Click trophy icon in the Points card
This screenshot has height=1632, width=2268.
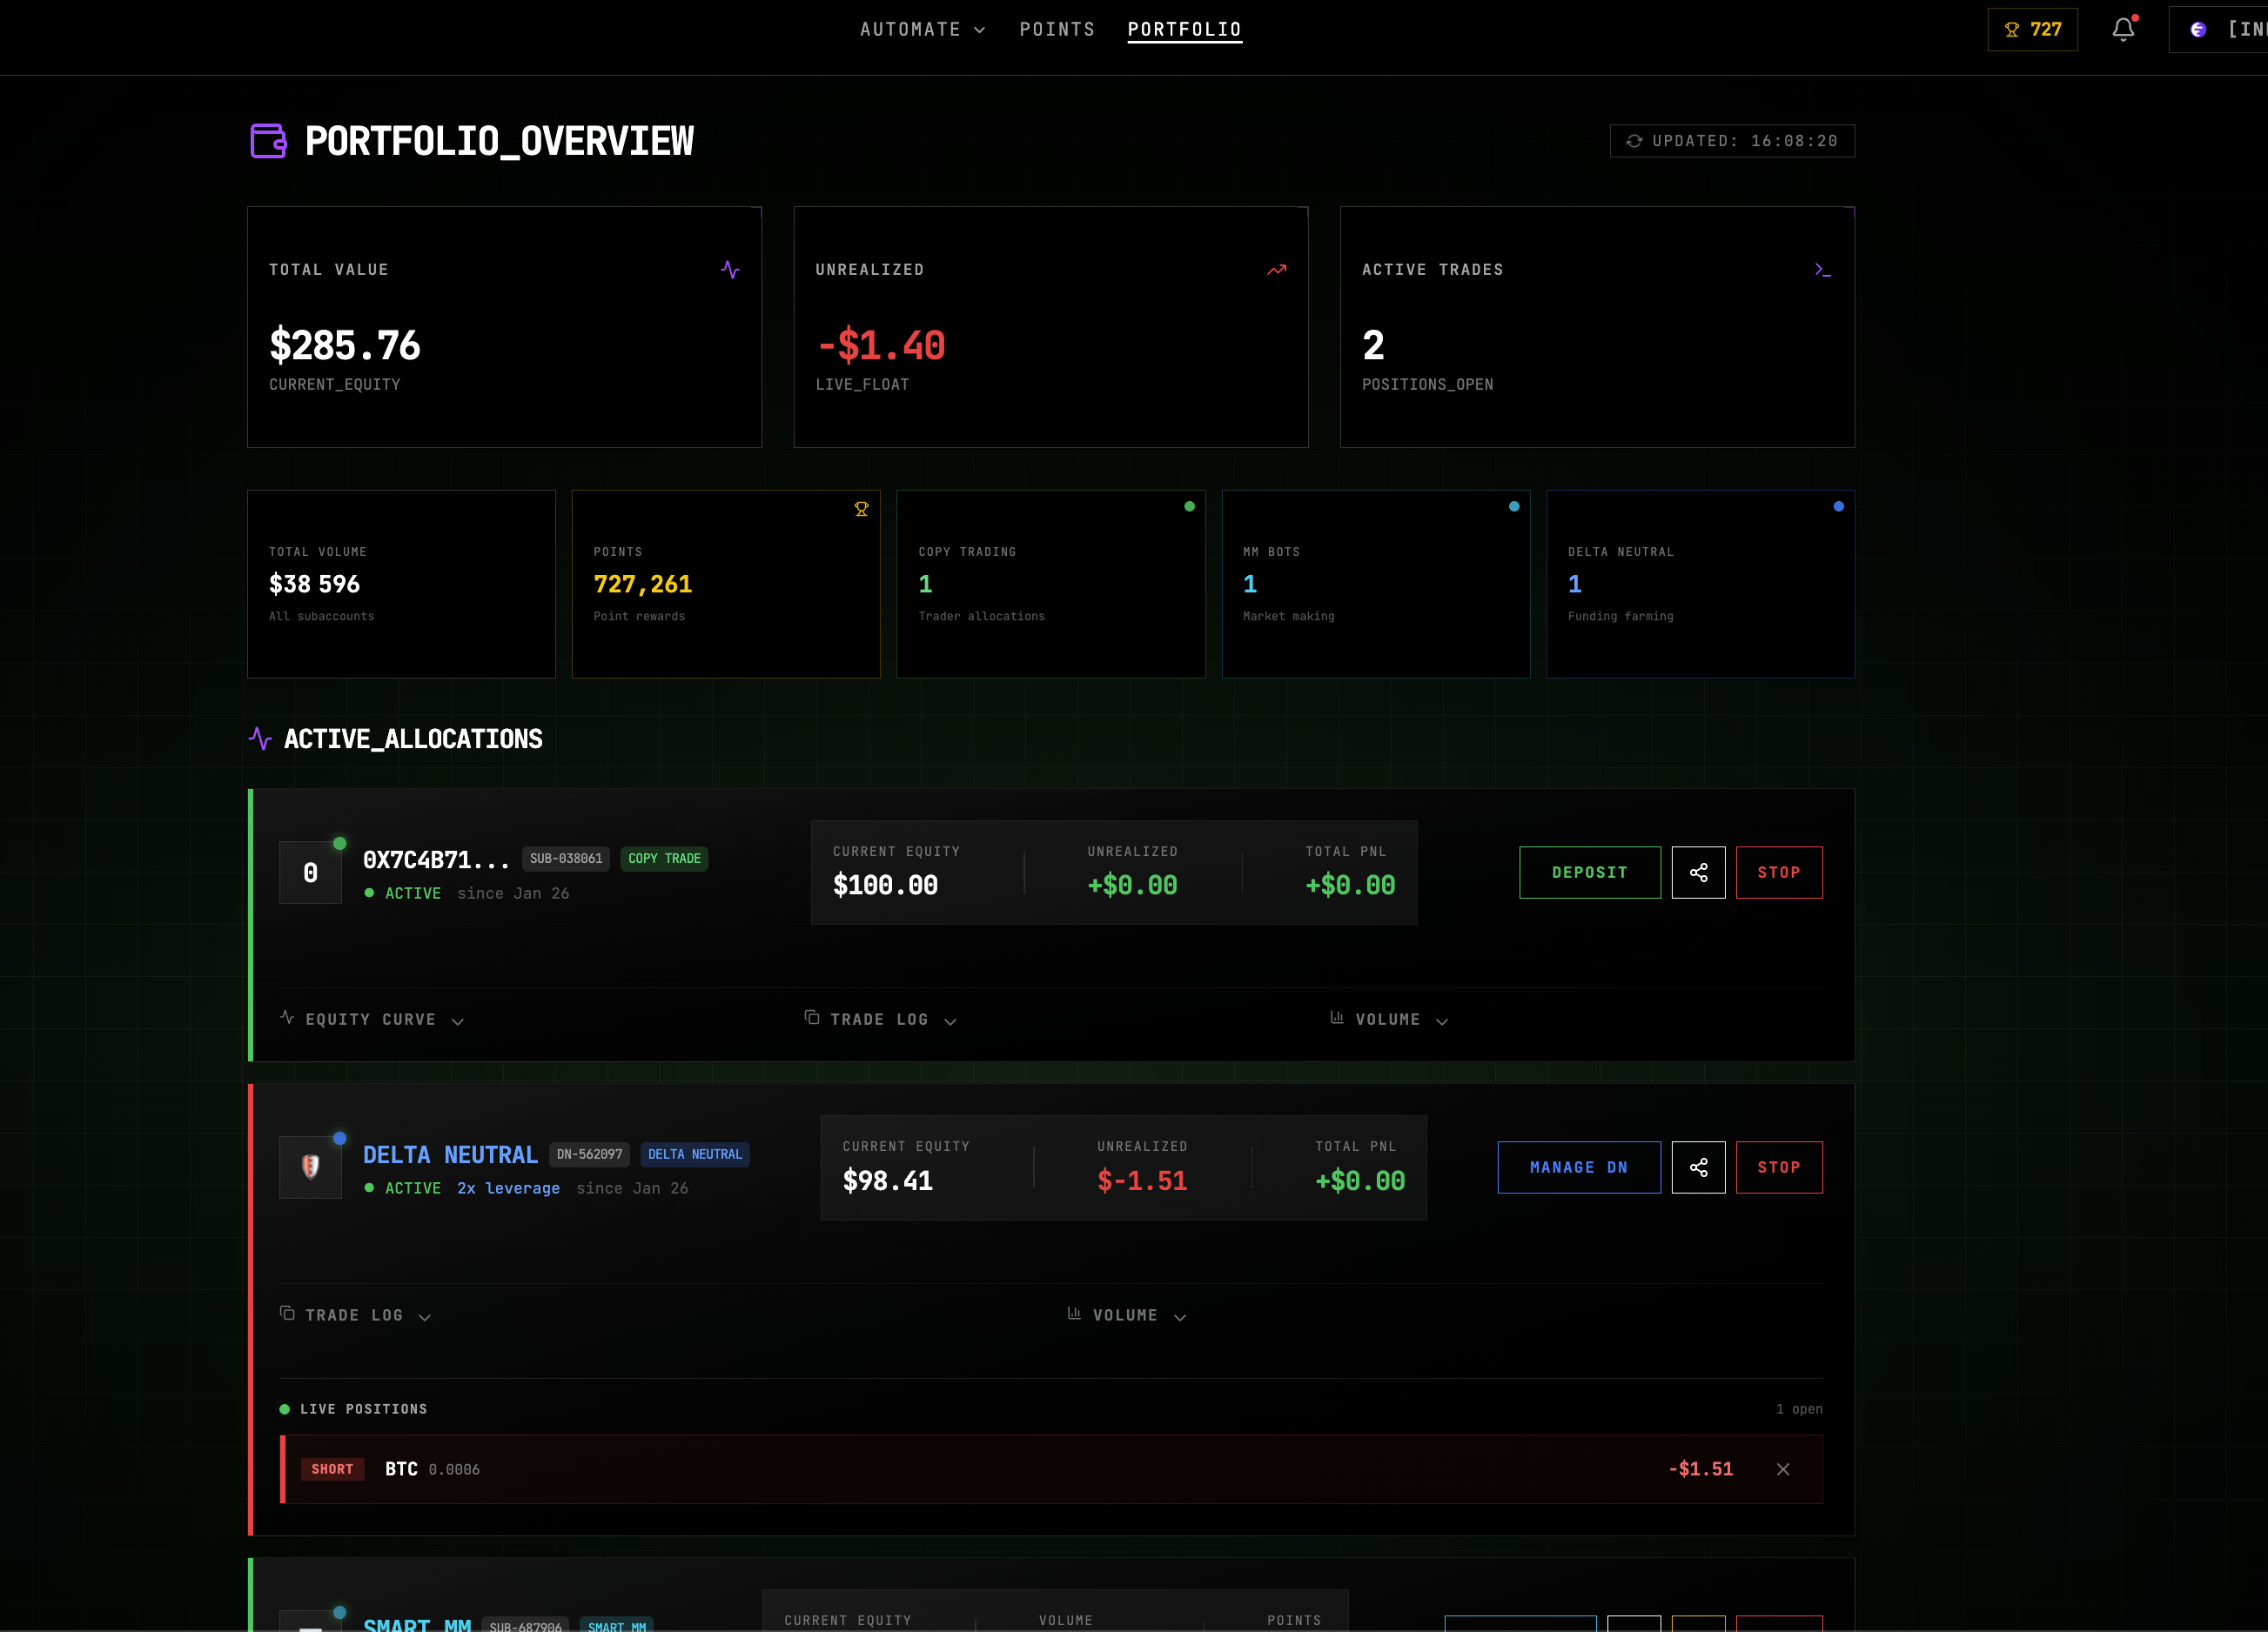[x=861, y=509]
